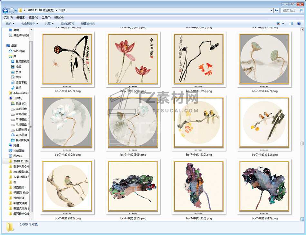Image resolution: width=306 pixels, height=235 pixels.
Task: Click the Forward navigation arrow
Action: click(x=12, y=10)
